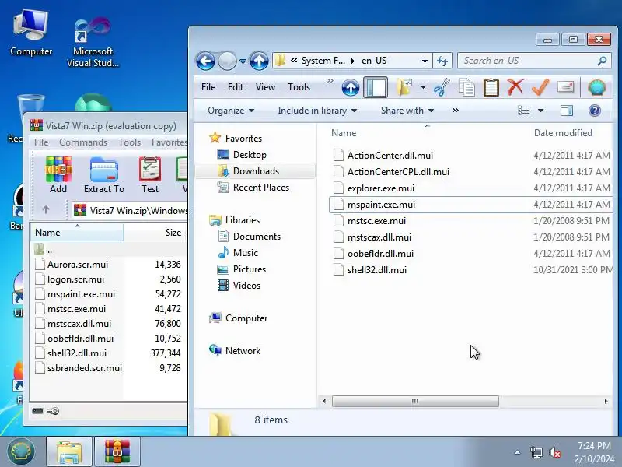Click the red X Delete icon
Viewport: 622px width, 467px height.
tap(515, 87)
